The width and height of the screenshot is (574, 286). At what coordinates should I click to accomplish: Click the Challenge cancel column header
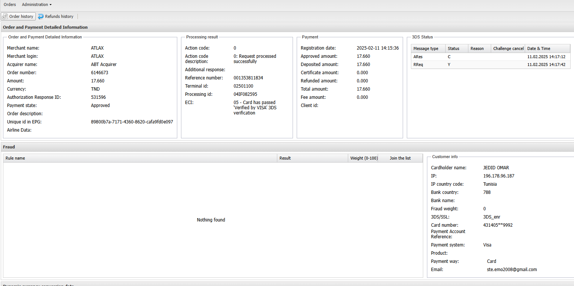[508, 48]
